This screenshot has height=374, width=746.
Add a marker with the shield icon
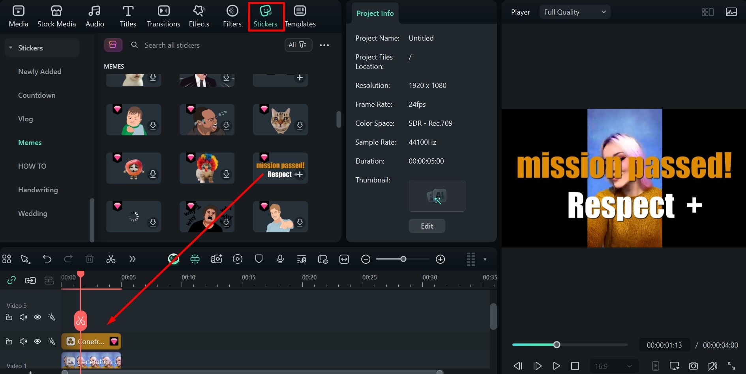(259, 259)
